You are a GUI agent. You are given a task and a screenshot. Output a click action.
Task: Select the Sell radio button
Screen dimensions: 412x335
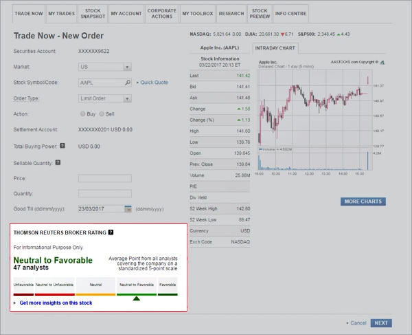[102, 114]
